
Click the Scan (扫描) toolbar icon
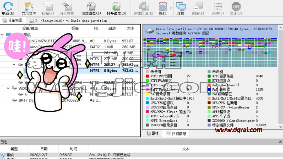pos(48,8)
